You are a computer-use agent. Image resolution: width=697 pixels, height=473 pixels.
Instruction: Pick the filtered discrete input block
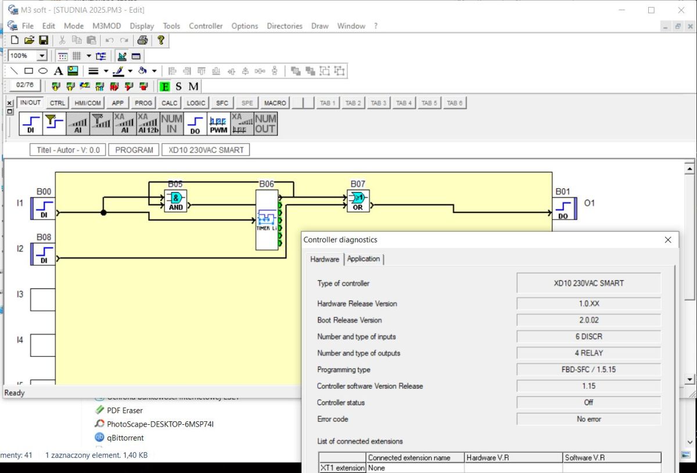[x=55, y=124]
